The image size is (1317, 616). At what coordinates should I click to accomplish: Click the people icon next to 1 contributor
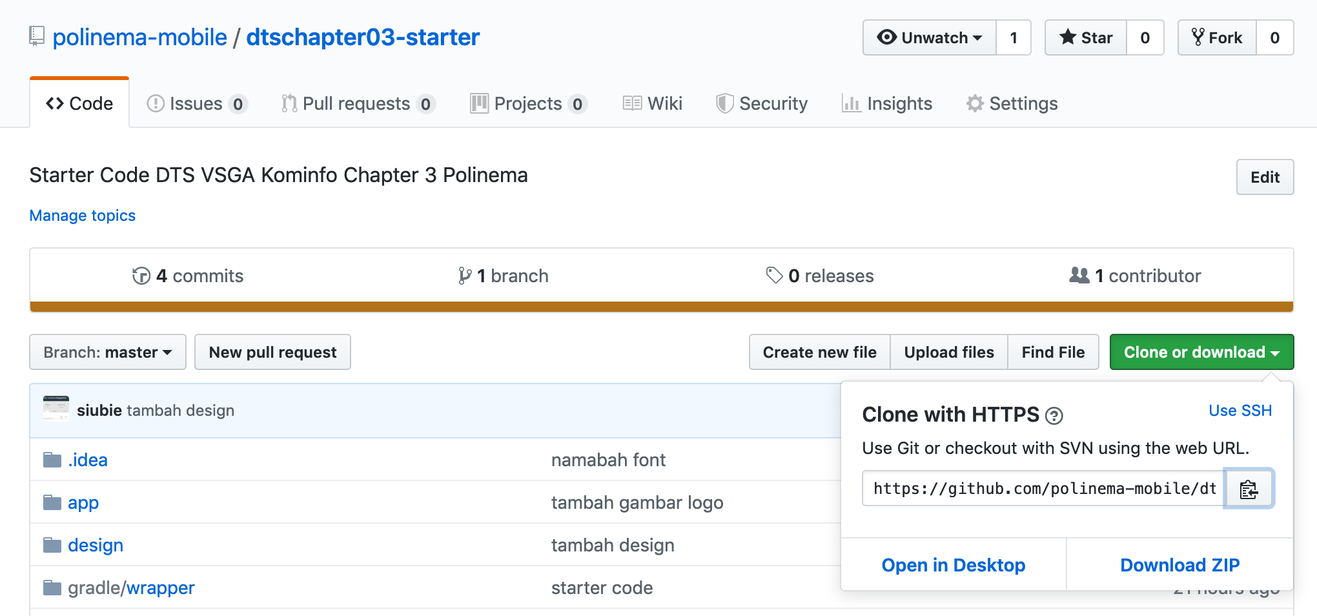(1079, 275)
